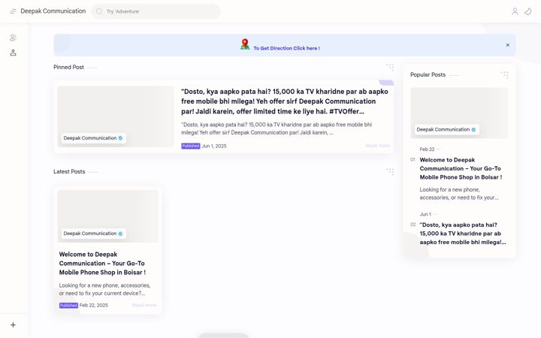Screen dimensions: 541x338
Task: Open the pinned post title about 15,000 ka TV
Action: (x=285, y=101)
